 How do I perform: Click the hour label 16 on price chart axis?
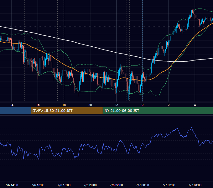(38, 105)
